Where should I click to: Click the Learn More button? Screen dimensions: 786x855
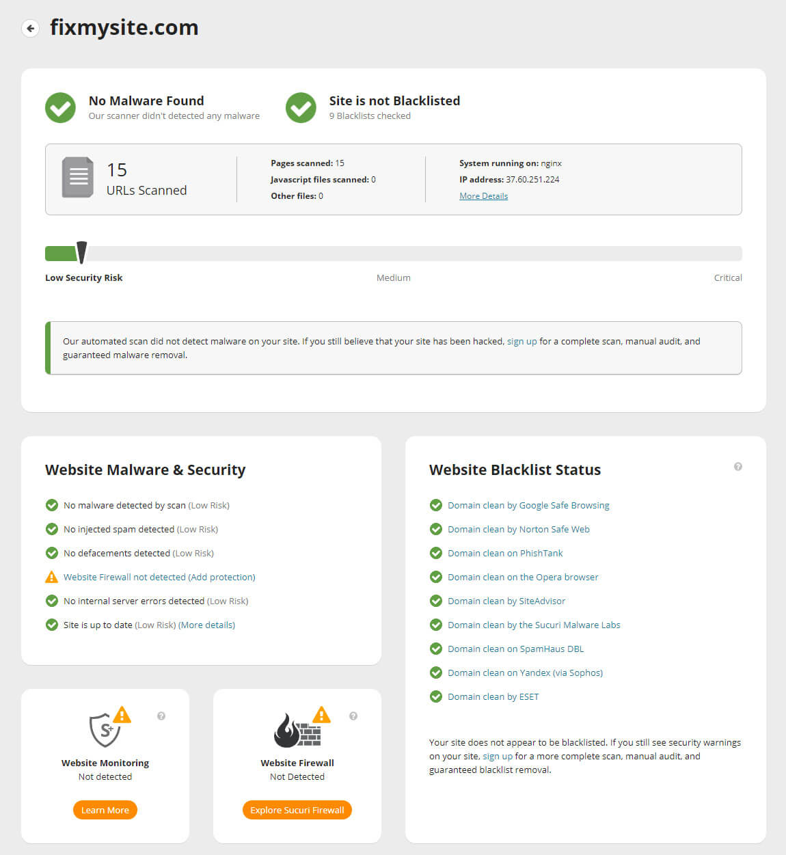click(x=105, y=810)
